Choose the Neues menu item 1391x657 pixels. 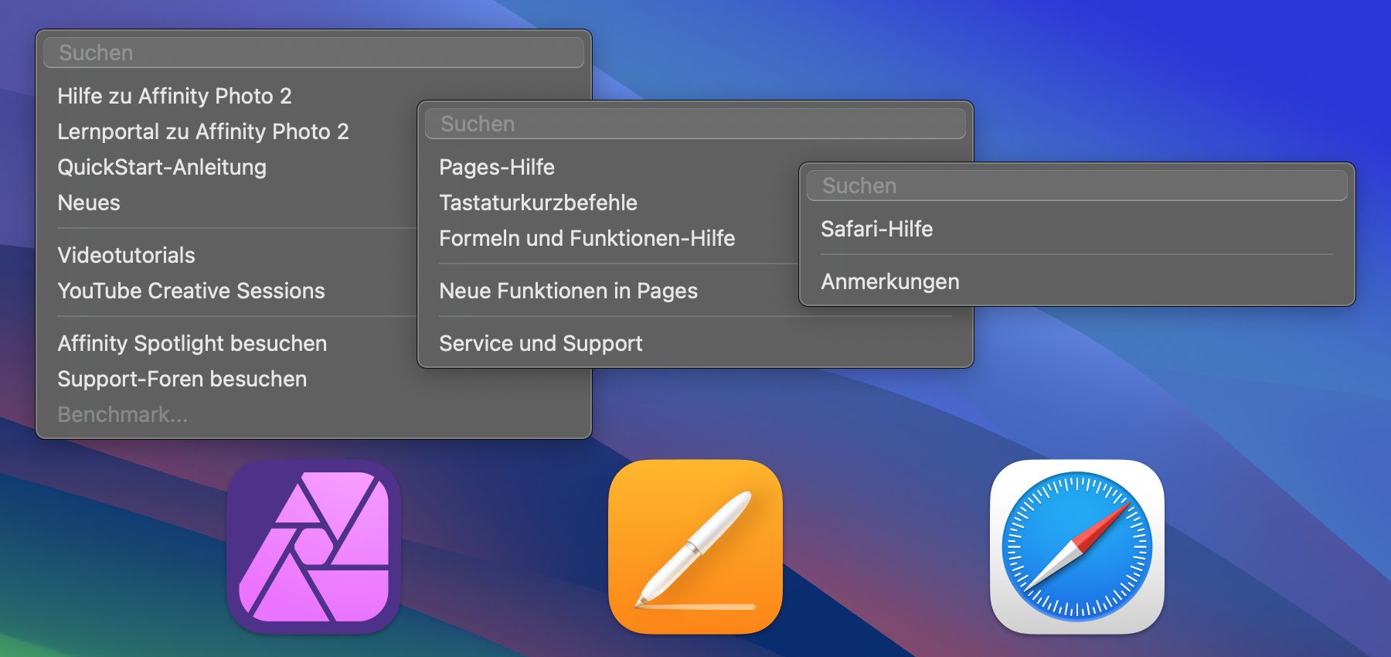click(89, 203)
